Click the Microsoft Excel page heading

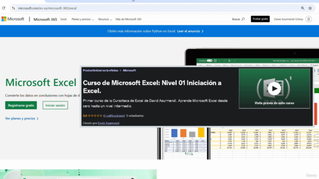tap(41, 83)
